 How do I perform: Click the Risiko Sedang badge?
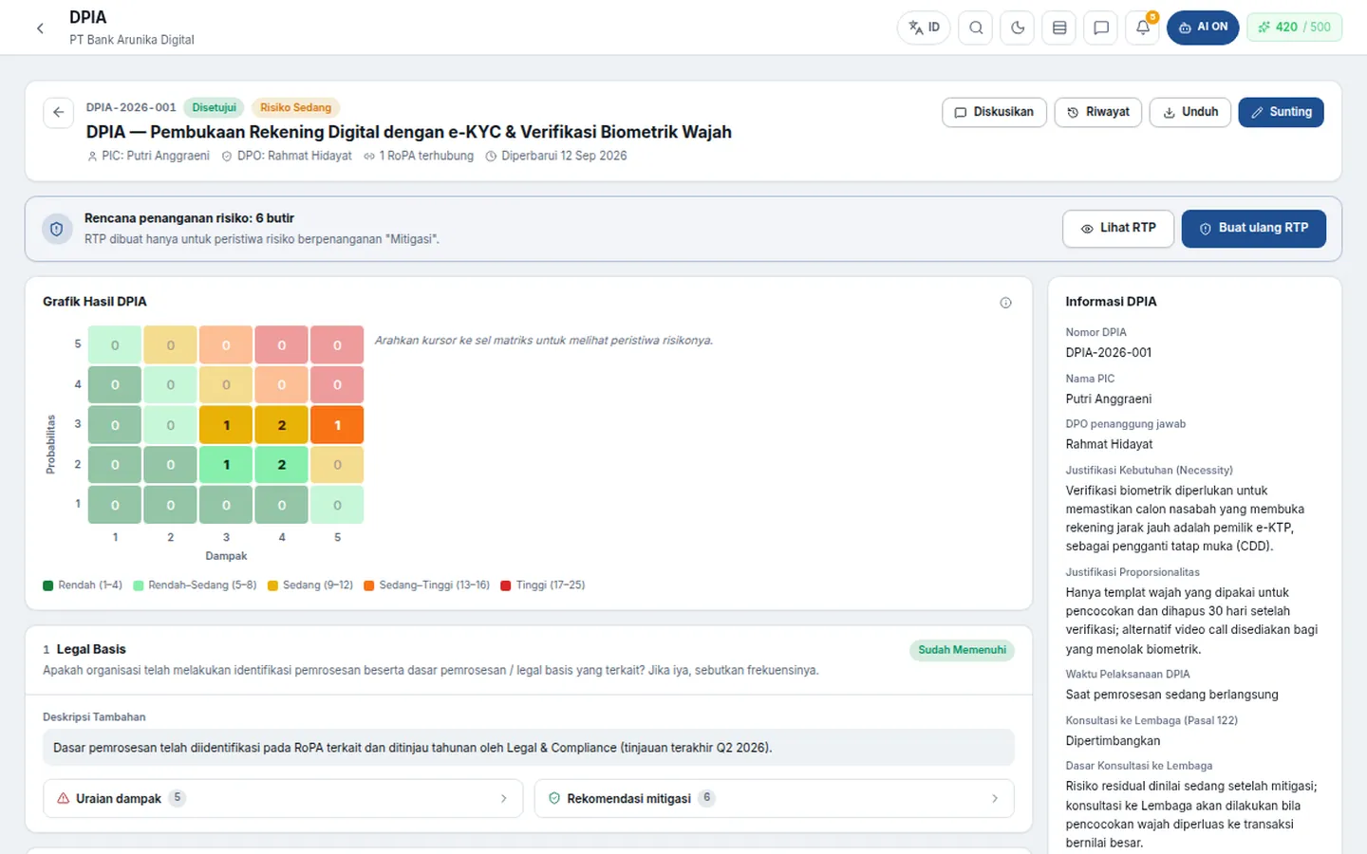tap(295, 108)
